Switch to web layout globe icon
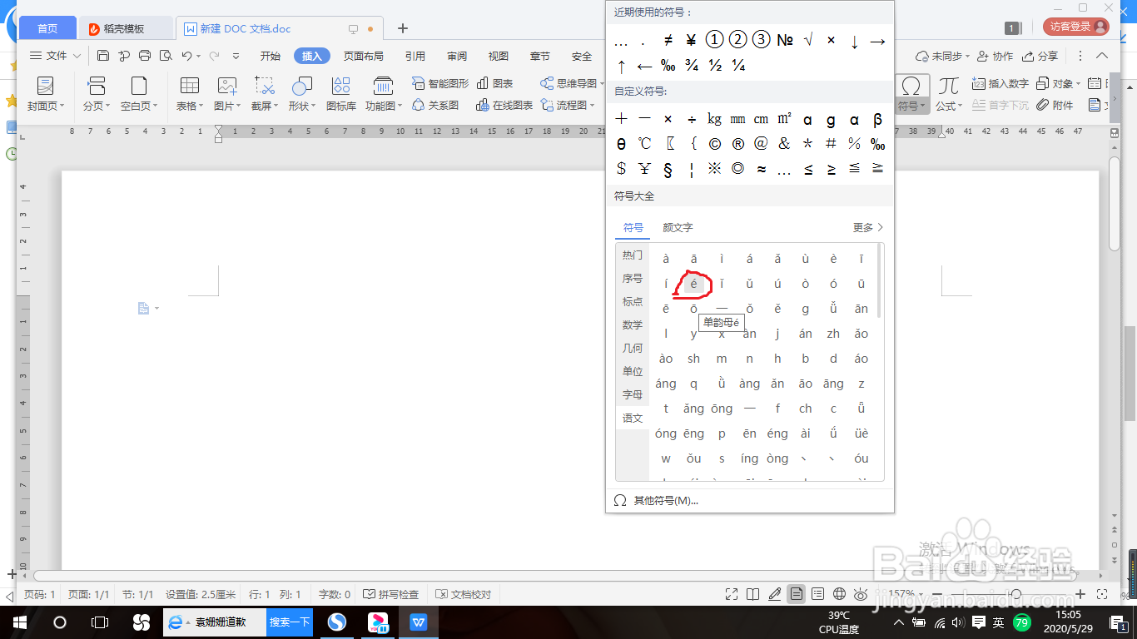1137x639 pixels. pos(840,594)
